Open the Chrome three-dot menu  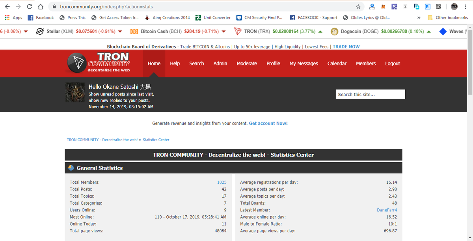pyautogui.click(x=466, y=7)
